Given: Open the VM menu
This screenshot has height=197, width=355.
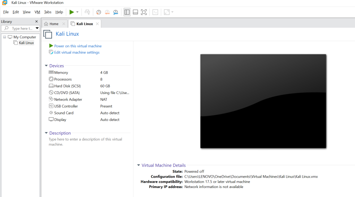Looking at the screenshot, I should tap(37, 12).
